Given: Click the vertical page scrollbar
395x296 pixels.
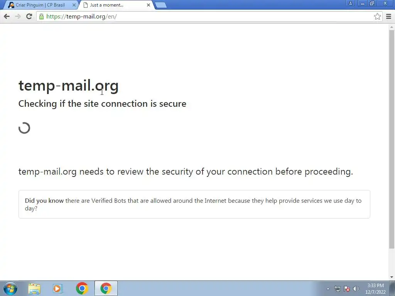Looking at the screenshot, I should (392, 139).
